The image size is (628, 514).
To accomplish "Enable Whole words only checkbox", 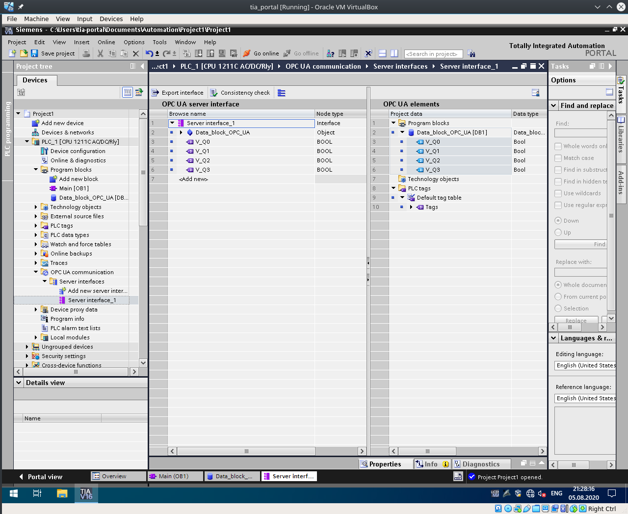I will click(x=558, y=146).
